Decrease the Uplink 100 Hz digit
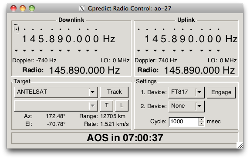Screen dimensions: 250x159 coord(202,51)
